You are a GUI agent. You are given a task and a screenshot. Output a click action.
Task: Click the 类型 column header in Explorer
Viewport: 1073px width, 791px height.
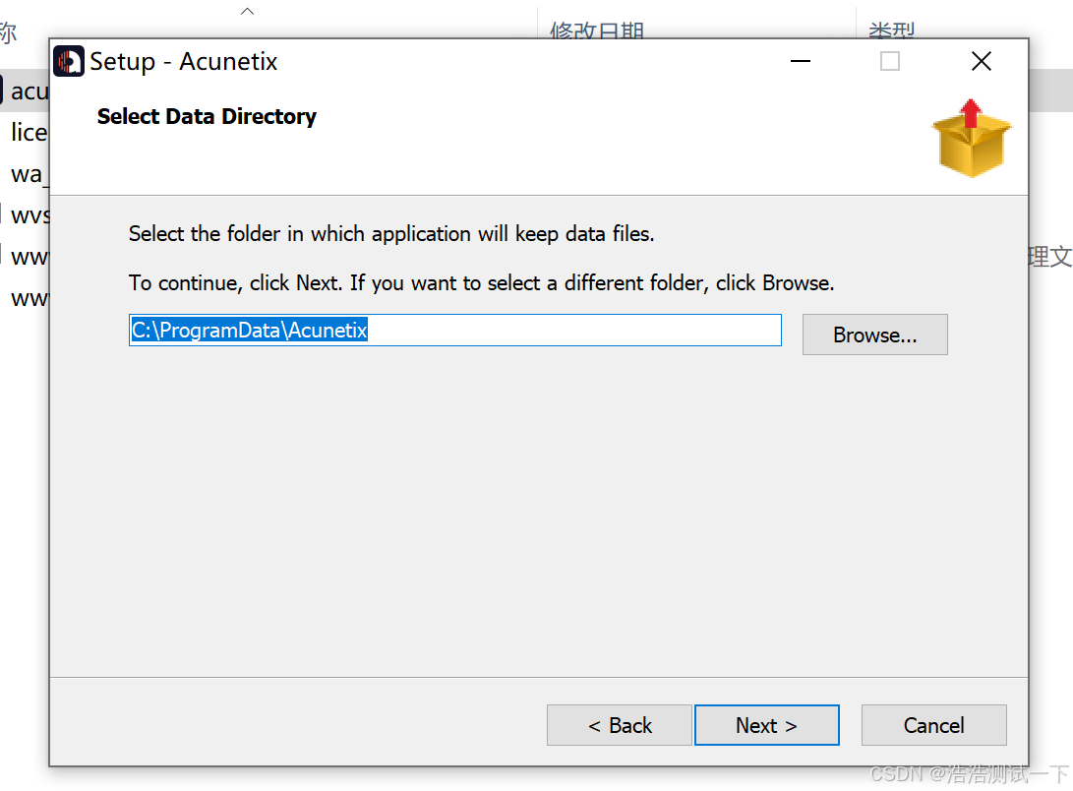tap(891, 30)
